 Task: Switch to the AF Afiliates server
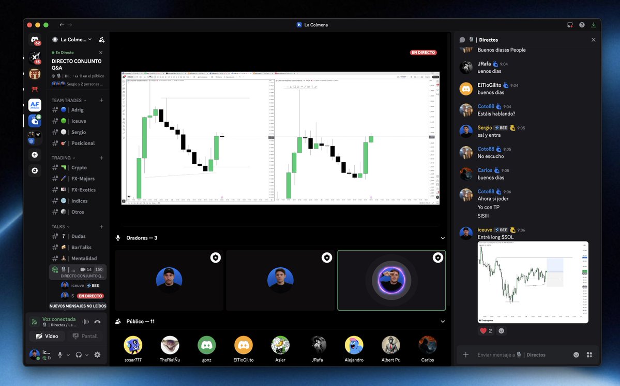click(x=35, y=105)
